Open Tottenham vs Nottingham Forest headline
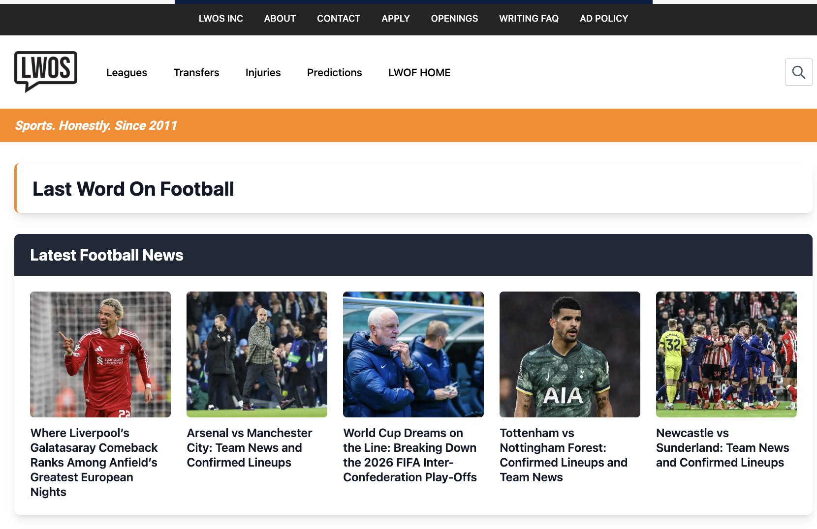This screenshot has width=817, height=529. click(x=564, y=455)
